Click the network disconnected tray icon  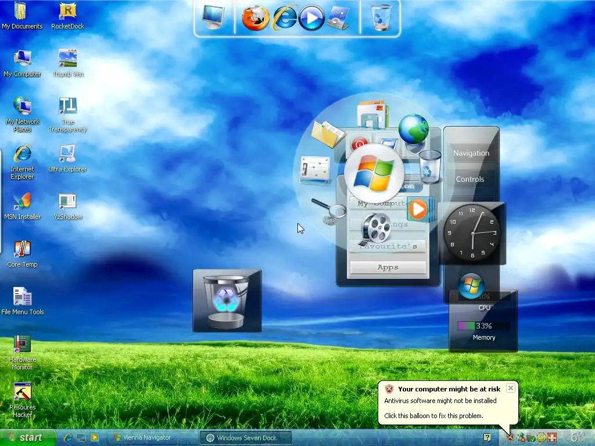click(x=521, y=438)
